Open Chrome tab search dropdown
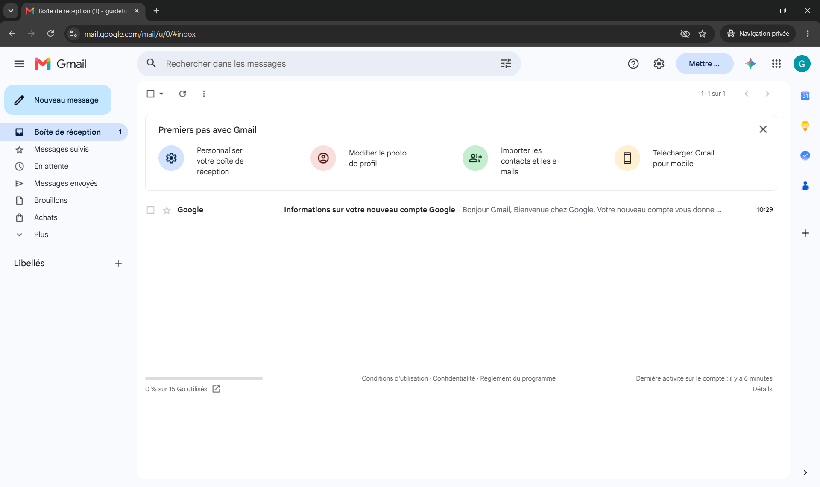Image resolution: width=820 pixels, height=487 pixels. 11,11
